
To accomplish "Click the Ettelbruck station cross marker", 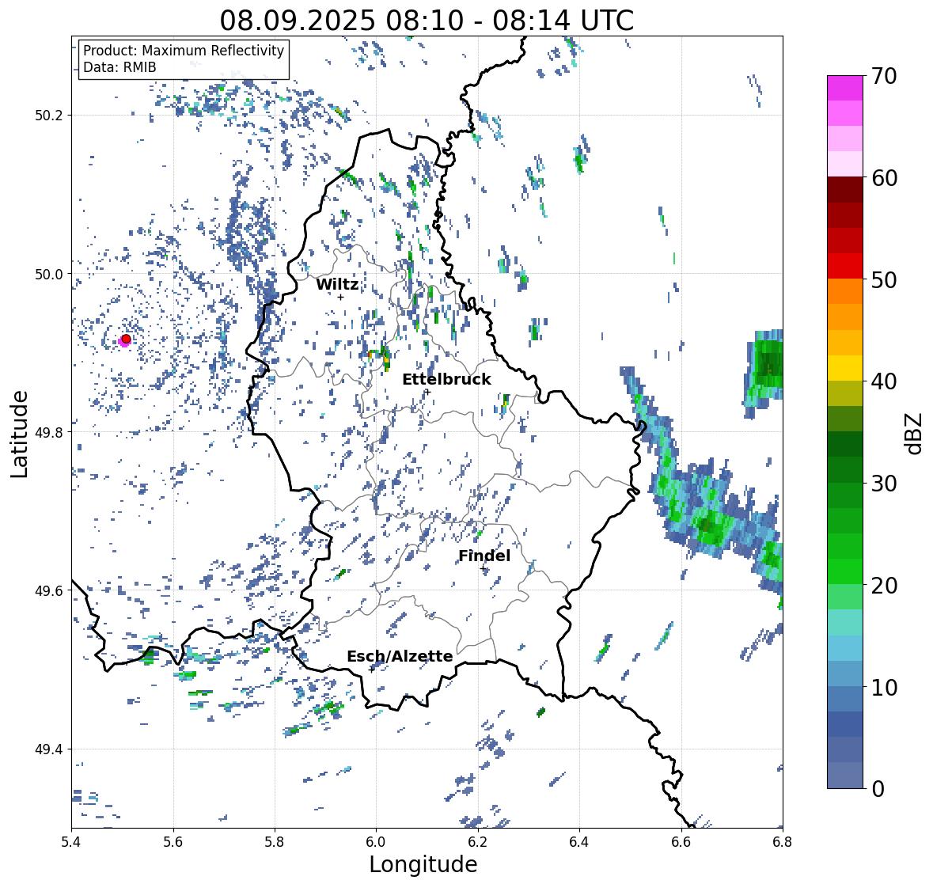I will click(x=427, y=392).
